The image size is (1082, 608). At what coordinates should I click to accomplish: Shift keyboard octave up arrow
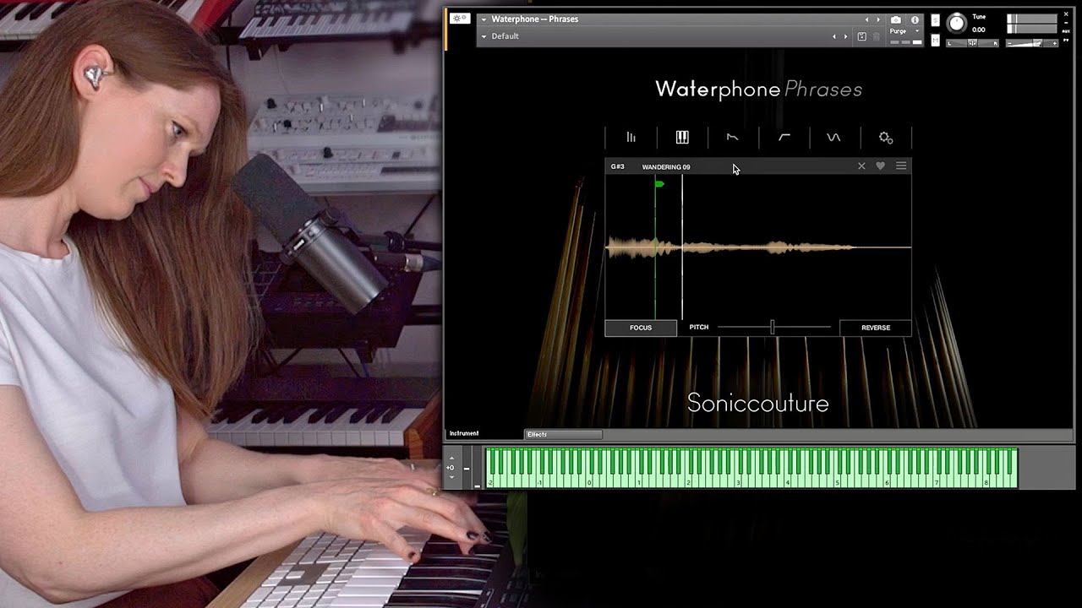[x=451, y=457]
